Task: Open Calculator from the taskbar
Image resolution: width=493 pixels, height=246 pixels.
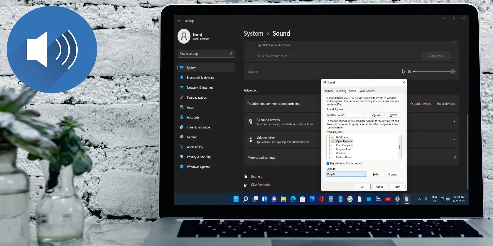Action: tap(331, 199)
